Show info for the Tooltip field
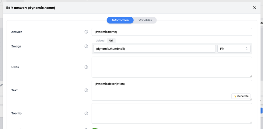This screenshot has width=263, height=129. (x=86, y=113)
